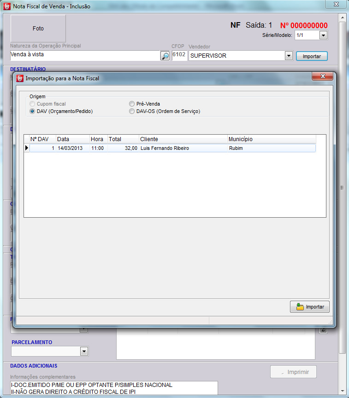Image resolution: width=349 pixels, height=398 pixels.
Task: Click the magnifier search icon beside Natureza da Operação
Action: pyautogui.click(x=165, y=56)
